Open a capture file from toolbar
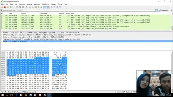 coord(14,7)
